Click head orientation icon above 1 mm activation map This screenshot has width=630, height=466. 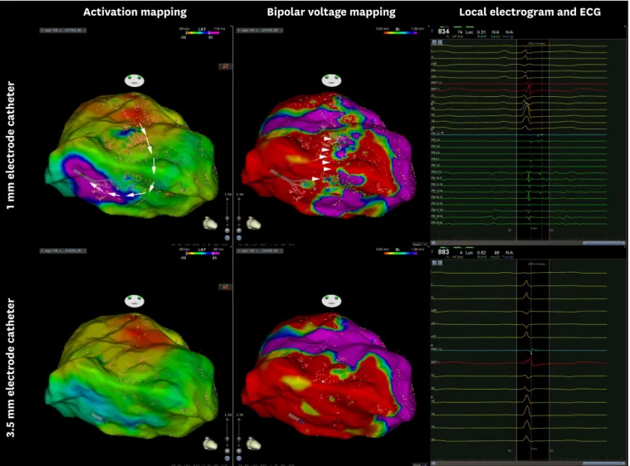click(134, 80)
